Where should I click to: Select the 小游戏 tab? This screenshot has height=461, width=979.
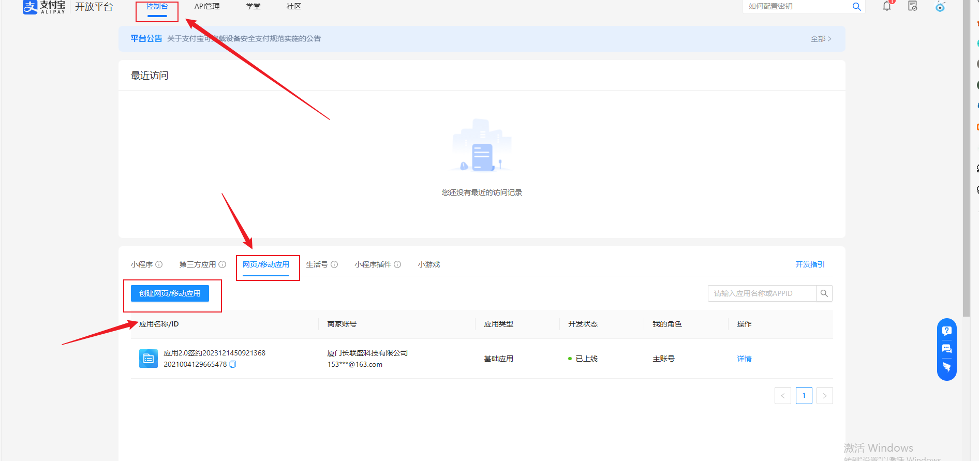[428, 264]
